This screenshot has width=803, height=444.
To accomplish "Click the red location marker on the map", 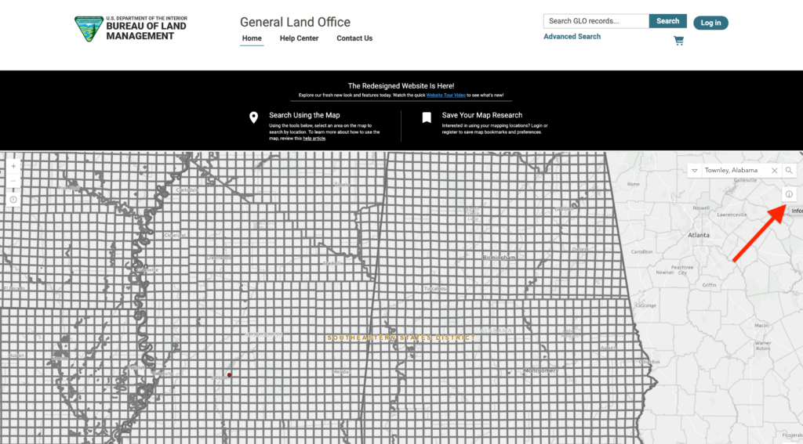I will coord(229,375).
